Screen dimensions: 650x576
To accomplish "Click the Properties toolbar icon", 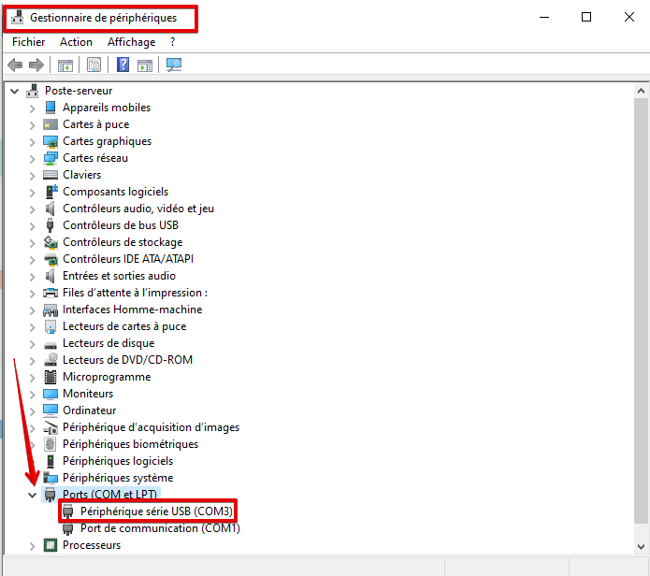I will pos(94,65).
